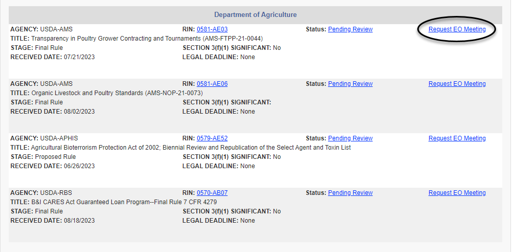
Task: Click Pending Review for the USDA-APHIS rule
Action: [x=350, y=138]
